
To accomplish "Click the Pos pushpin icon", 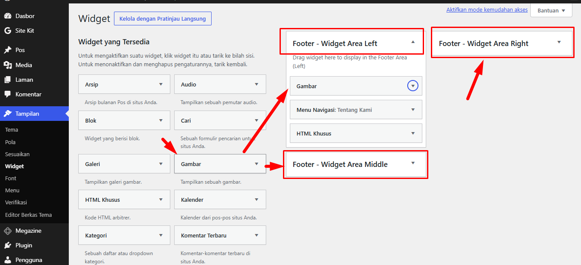I will (x=8, y=50).
